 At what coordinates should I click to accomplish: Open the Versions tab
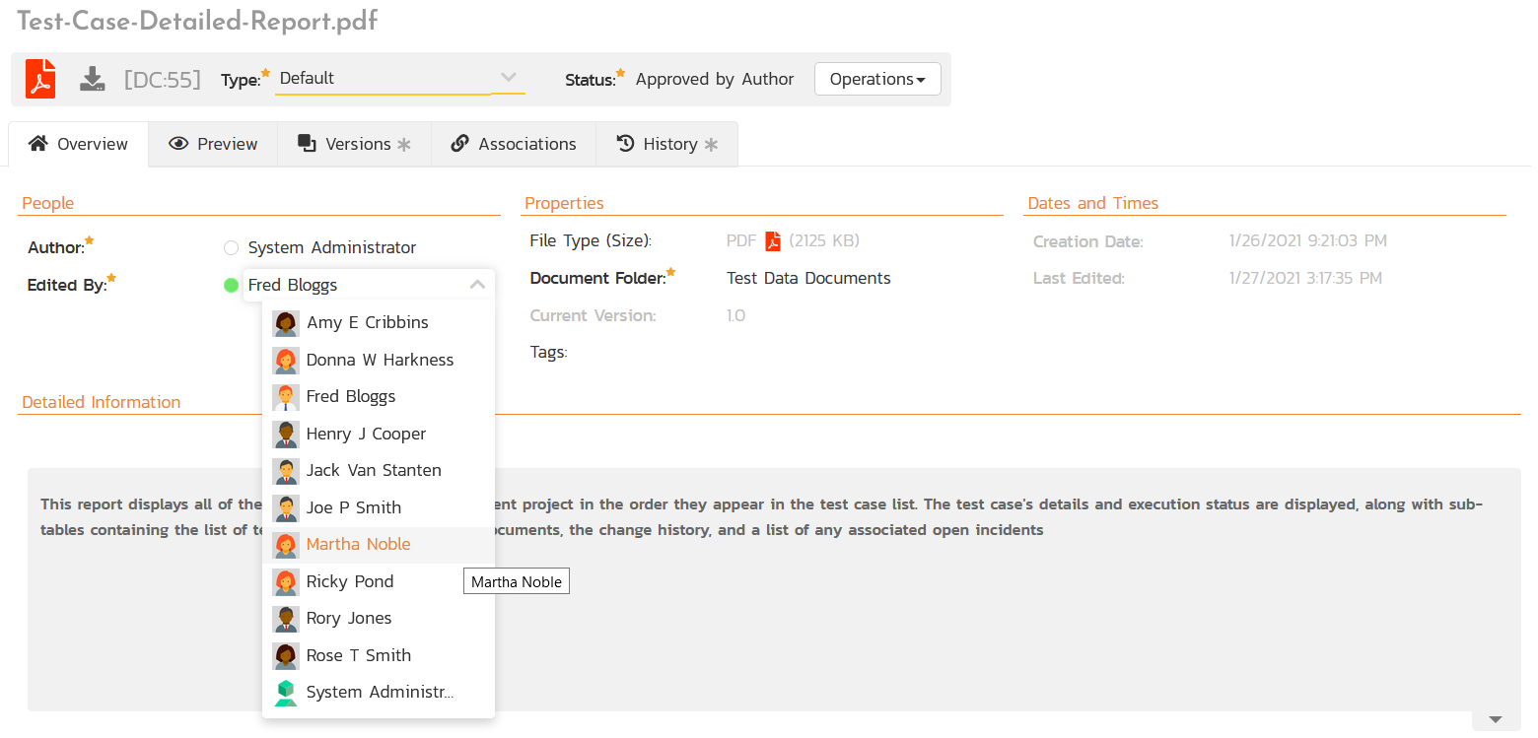pos(355,144)
